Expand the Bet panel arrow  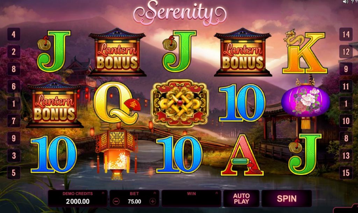click(155, 193)
